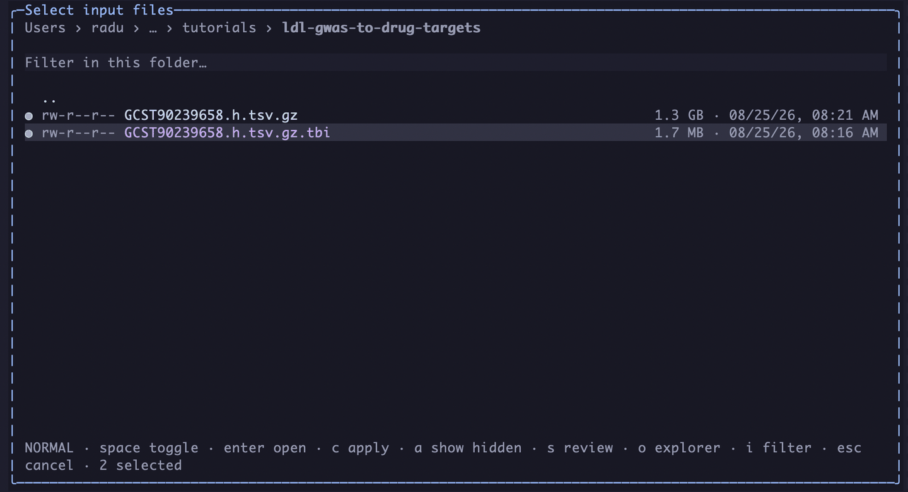Select the GCST90239658.h.tsv.gz.tbi file name
The height and width of the screenshot is (492, 908).
click(227, 133)
